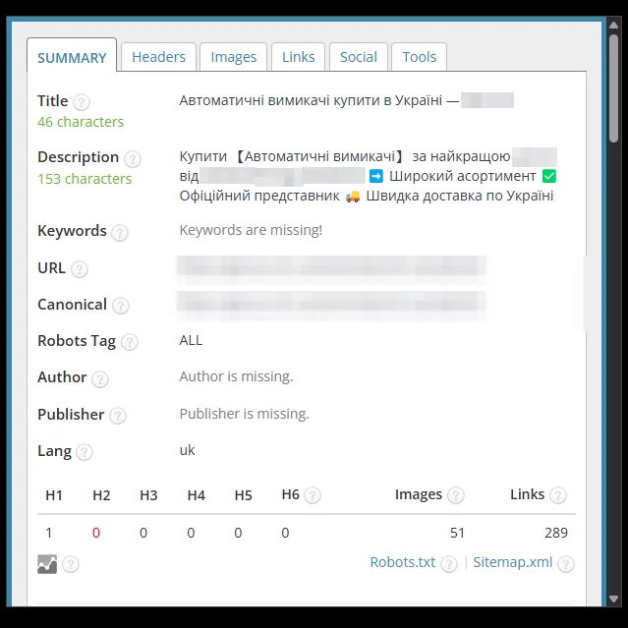
Task: Click the blurred URL value
Action: click(331, 267)
